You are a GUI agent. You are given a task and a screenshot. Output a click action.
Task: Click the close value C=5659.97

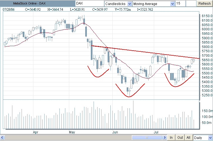point(100,10)
